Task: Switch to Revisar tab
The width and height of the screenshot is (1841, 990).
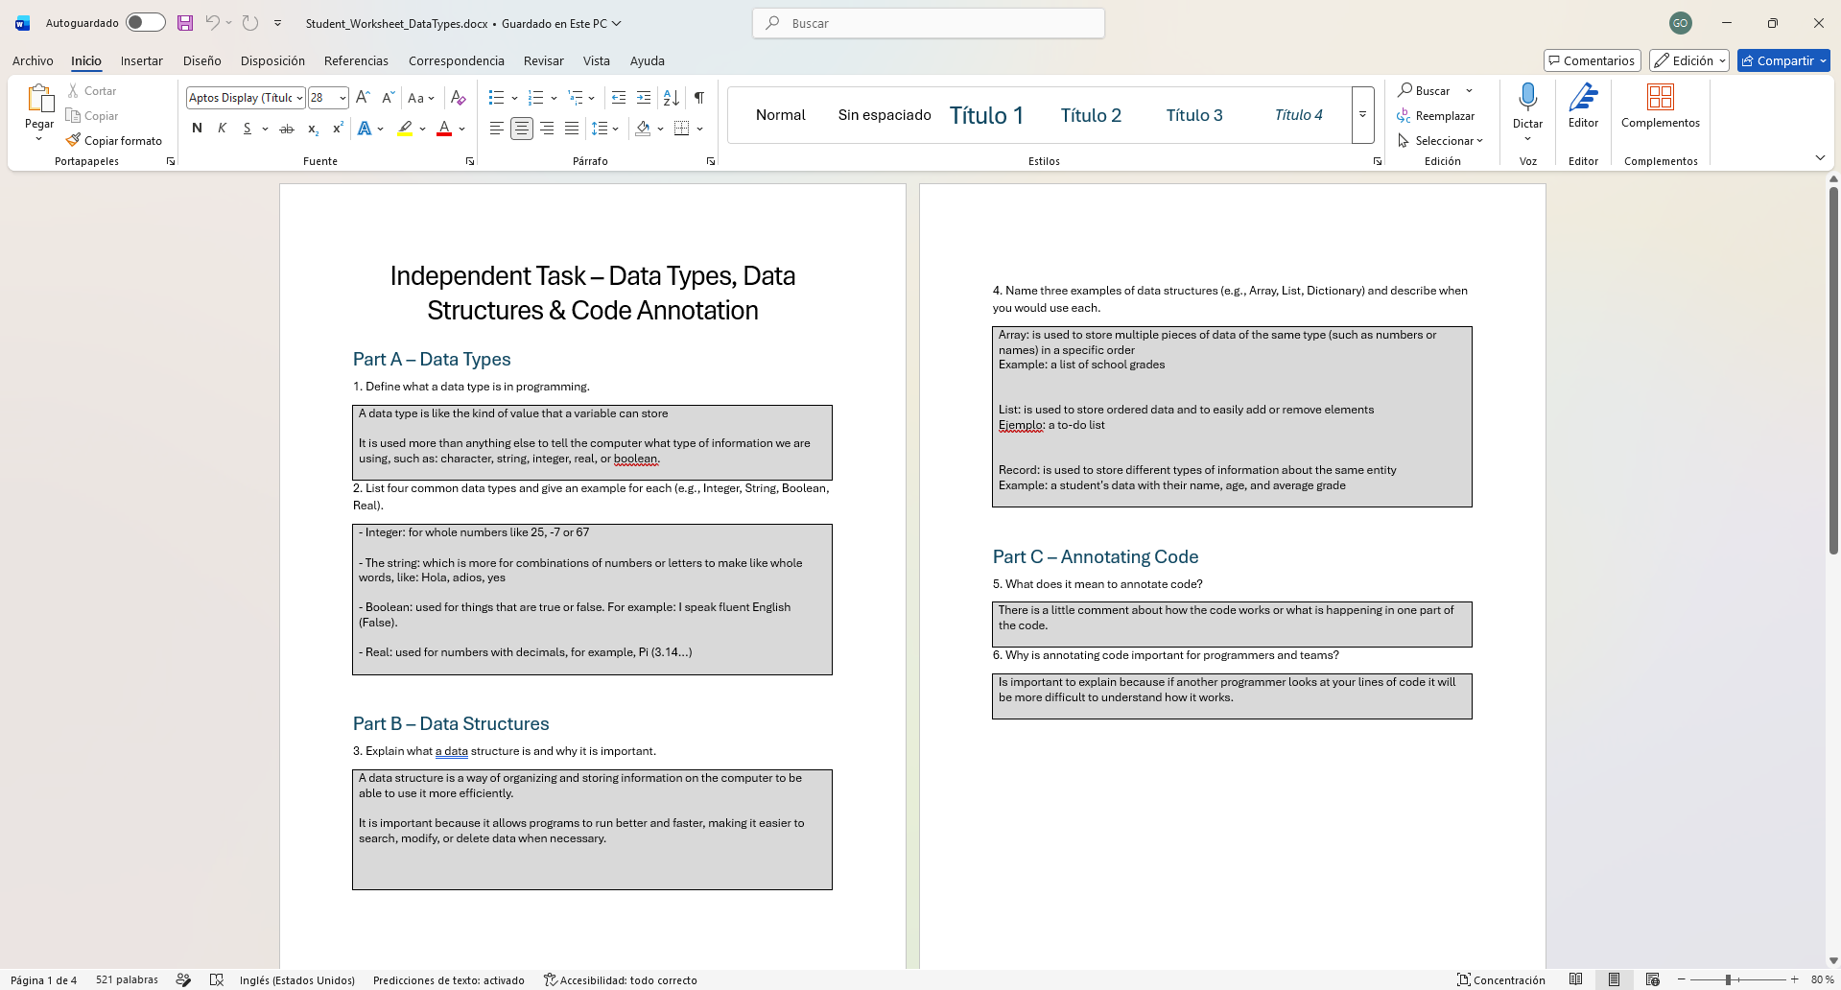Action: pos(543,60)
